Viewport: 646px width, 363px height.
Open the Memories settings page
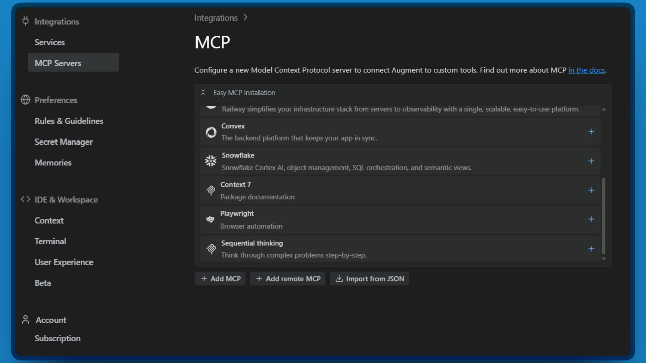click(53, 162)
